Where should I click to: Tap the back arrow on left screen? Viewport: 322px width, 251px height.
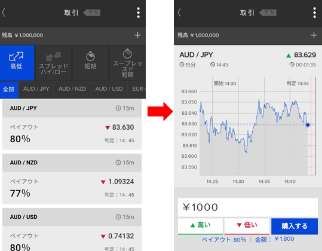point(4,13)
